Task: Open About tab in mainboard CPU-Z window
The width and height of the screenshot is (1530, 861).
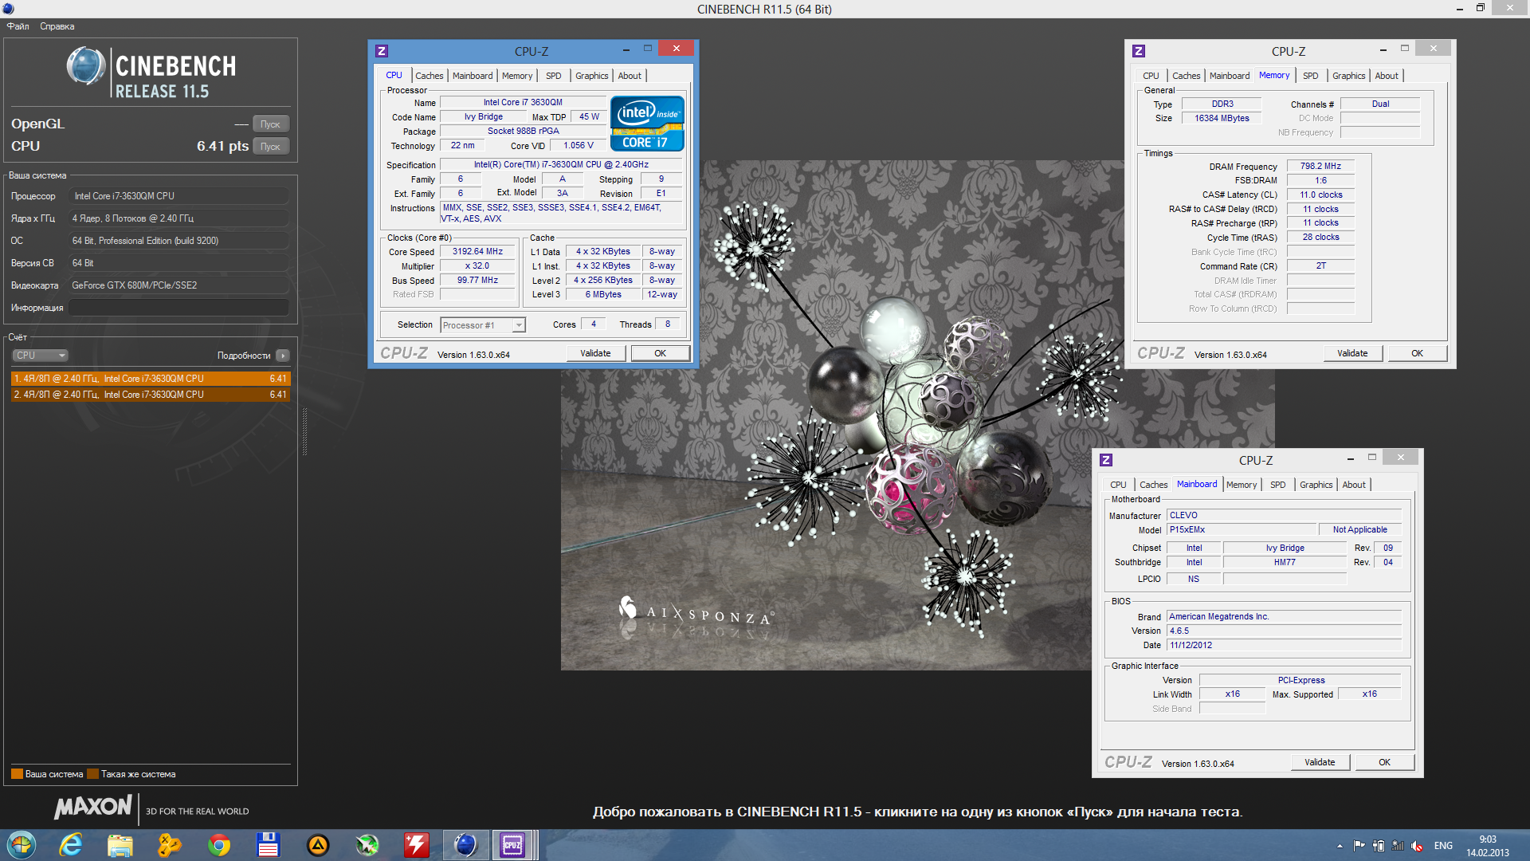Action: pyautogui.click(x=1354, y=485)
